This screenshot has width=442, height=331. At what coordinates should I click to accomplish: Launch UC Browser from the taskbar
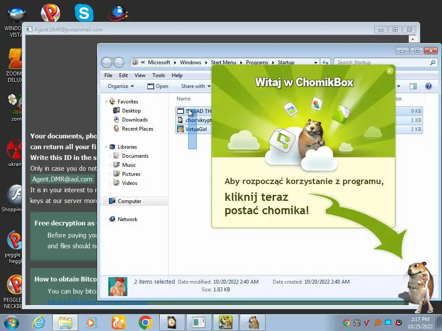(118, 322)
